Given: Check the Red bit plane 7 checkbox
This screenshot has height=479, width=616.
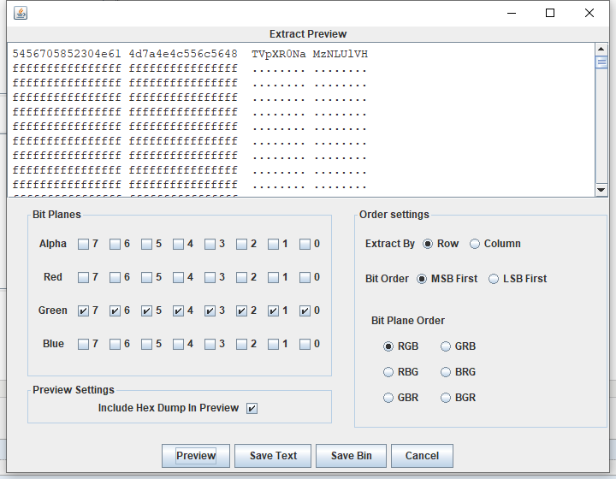Looking at the screenshot, I should point(83,278).
